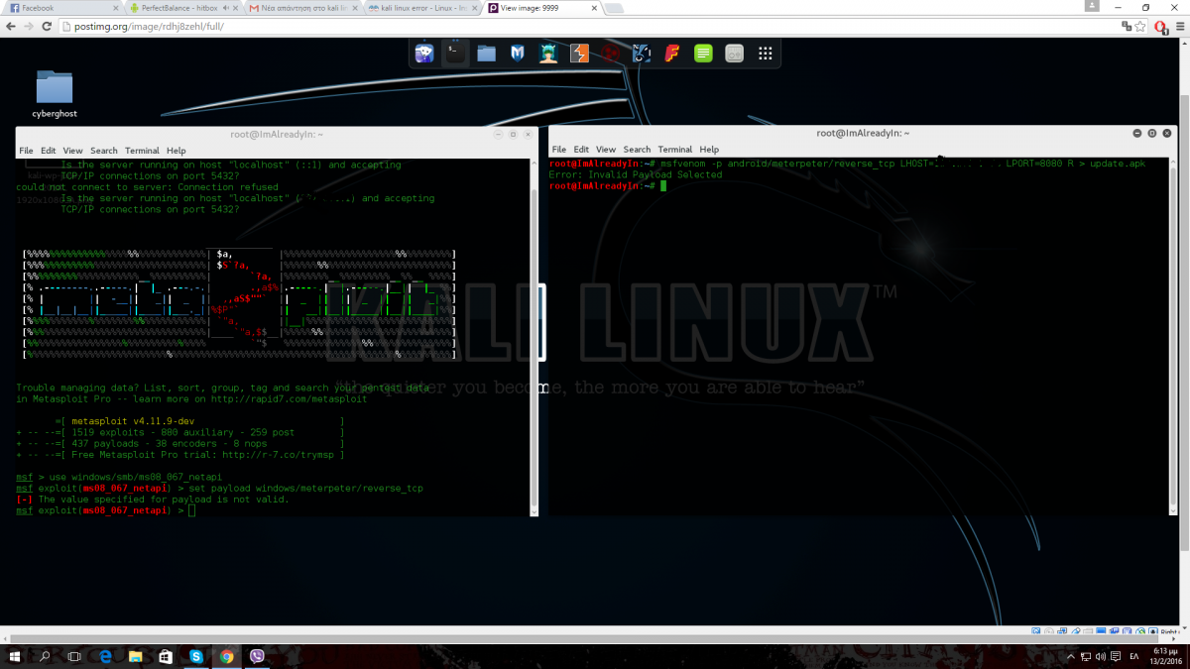Open Search menu in right terminal
This screenshot has height=669, width=1190.
[637, 150]
